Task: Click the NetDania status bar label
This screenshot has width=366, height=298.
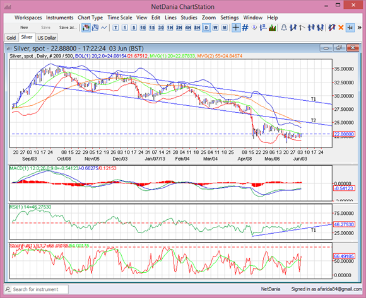Action: click(270, 289)
